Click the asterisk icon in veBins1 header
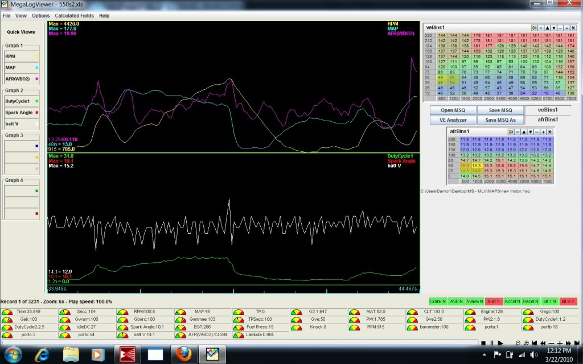Screen dimensions: 583x364 pos(573,28)
